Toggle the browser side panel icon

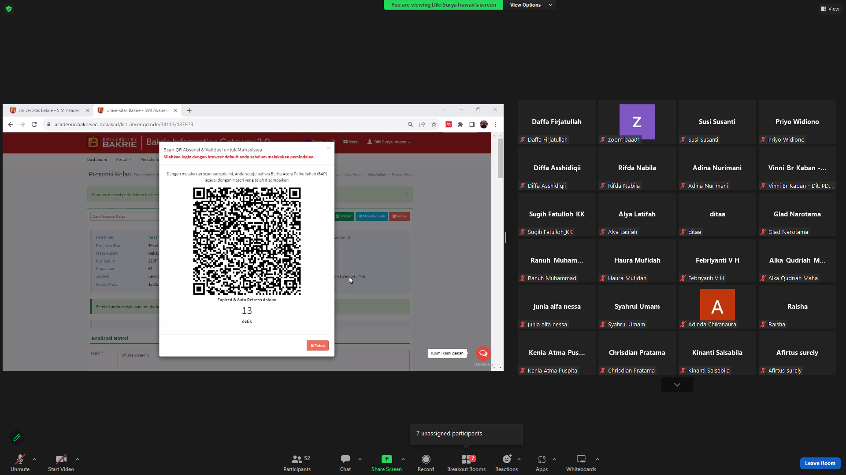click(x=472, y=124)
